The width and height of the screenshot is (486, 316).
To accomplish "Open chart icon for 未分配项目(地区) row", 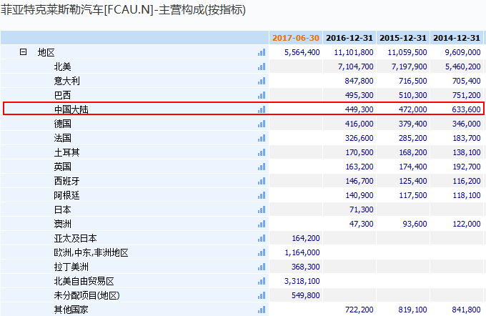I will pyautogui.click(x=262, y=295).
